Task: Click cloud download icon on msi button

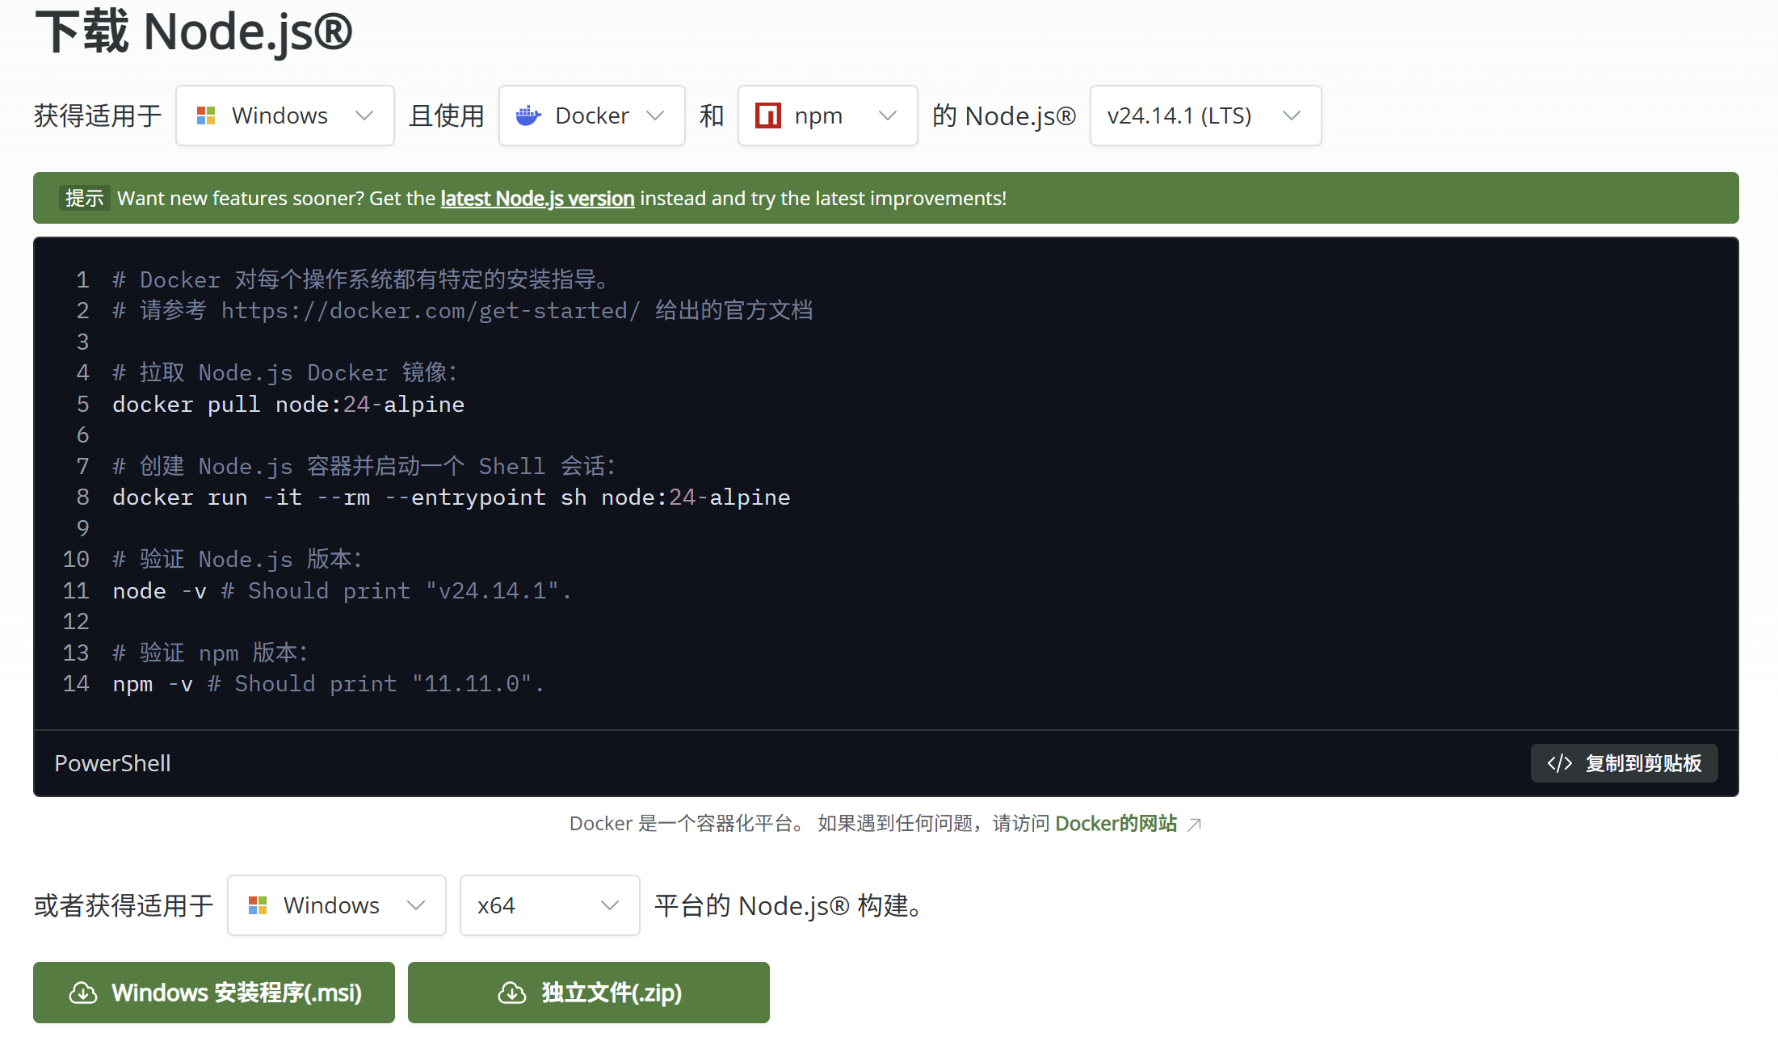Action: [x=83, y=993]
